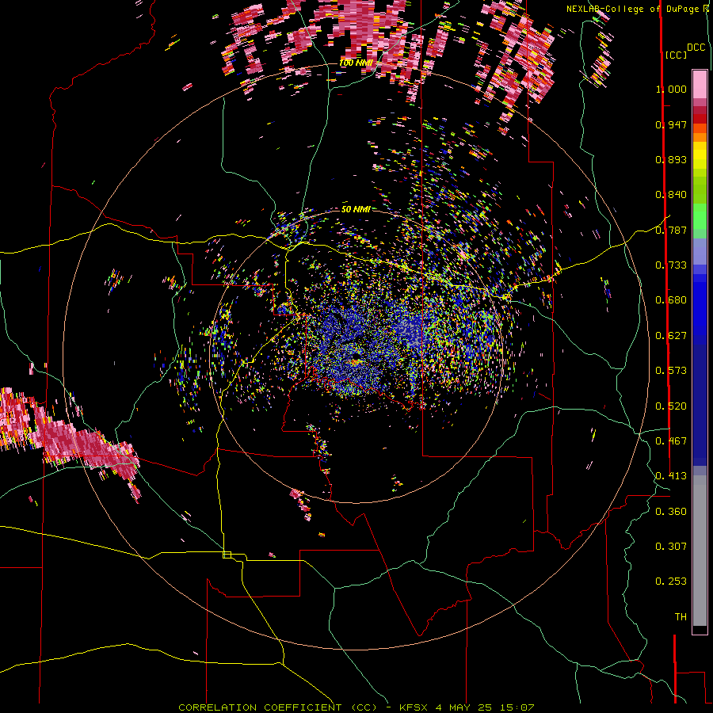This screenshot has width=713, height=713.
Task: Click the NEXLAB-College of DuPage header text
Action: pos(634,9)
